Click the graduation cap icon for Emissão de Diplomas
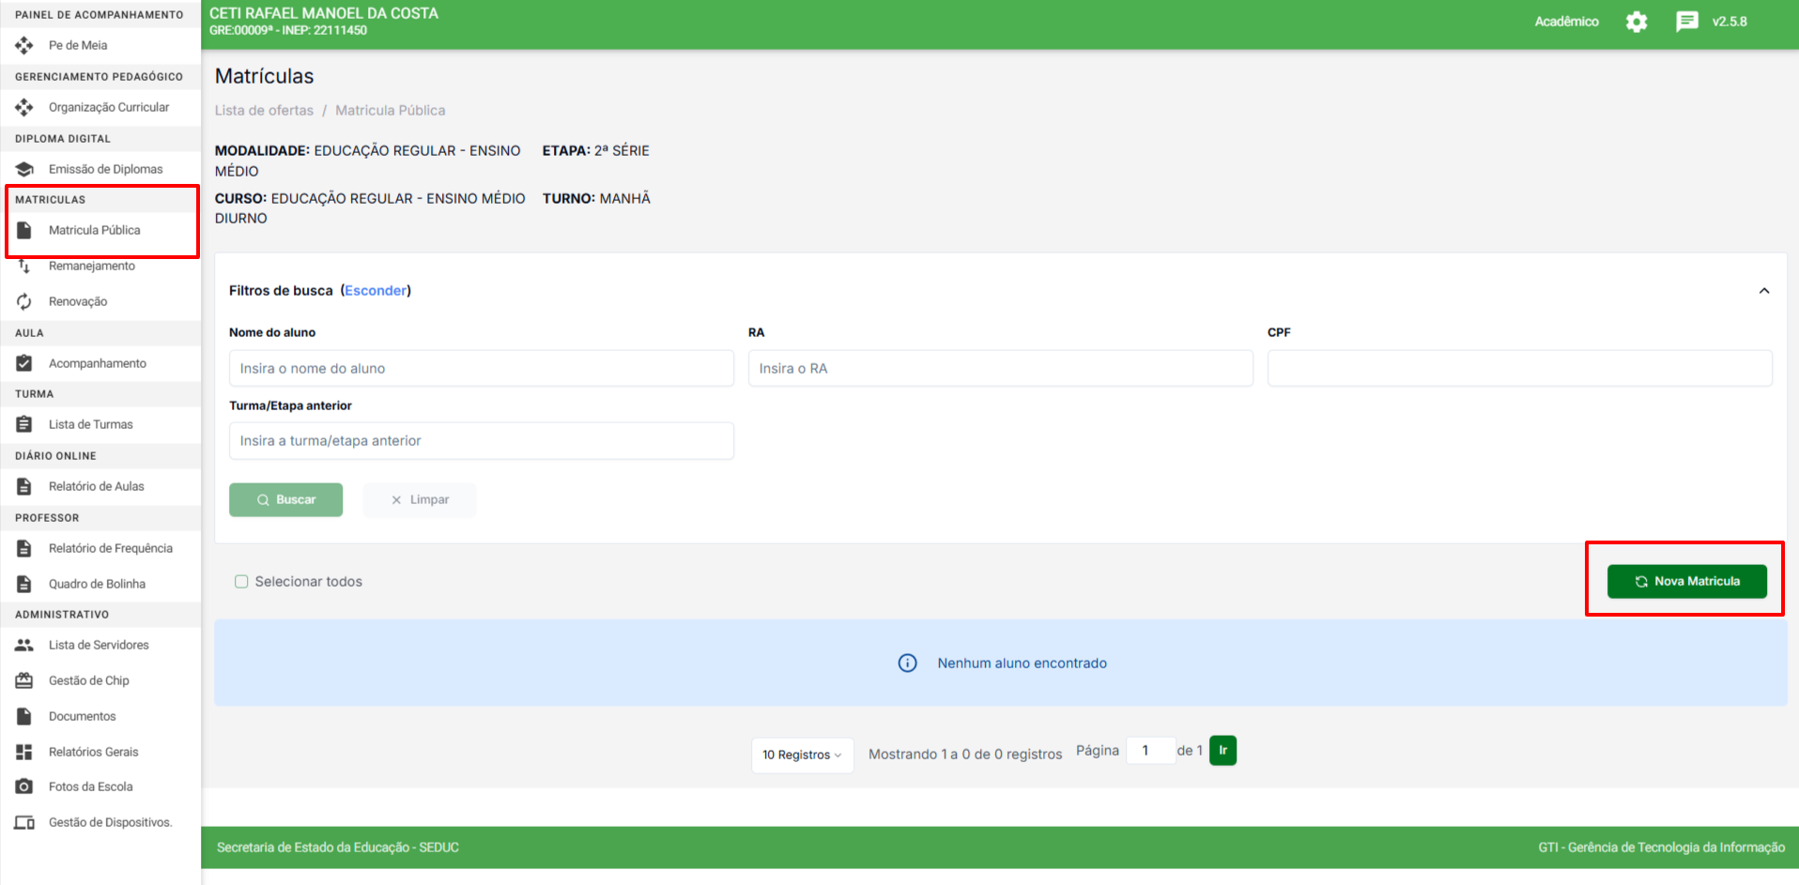Image resolution: width=1799 pixels, height=885 pixels. pyautogui.click(x=24, y=169)
